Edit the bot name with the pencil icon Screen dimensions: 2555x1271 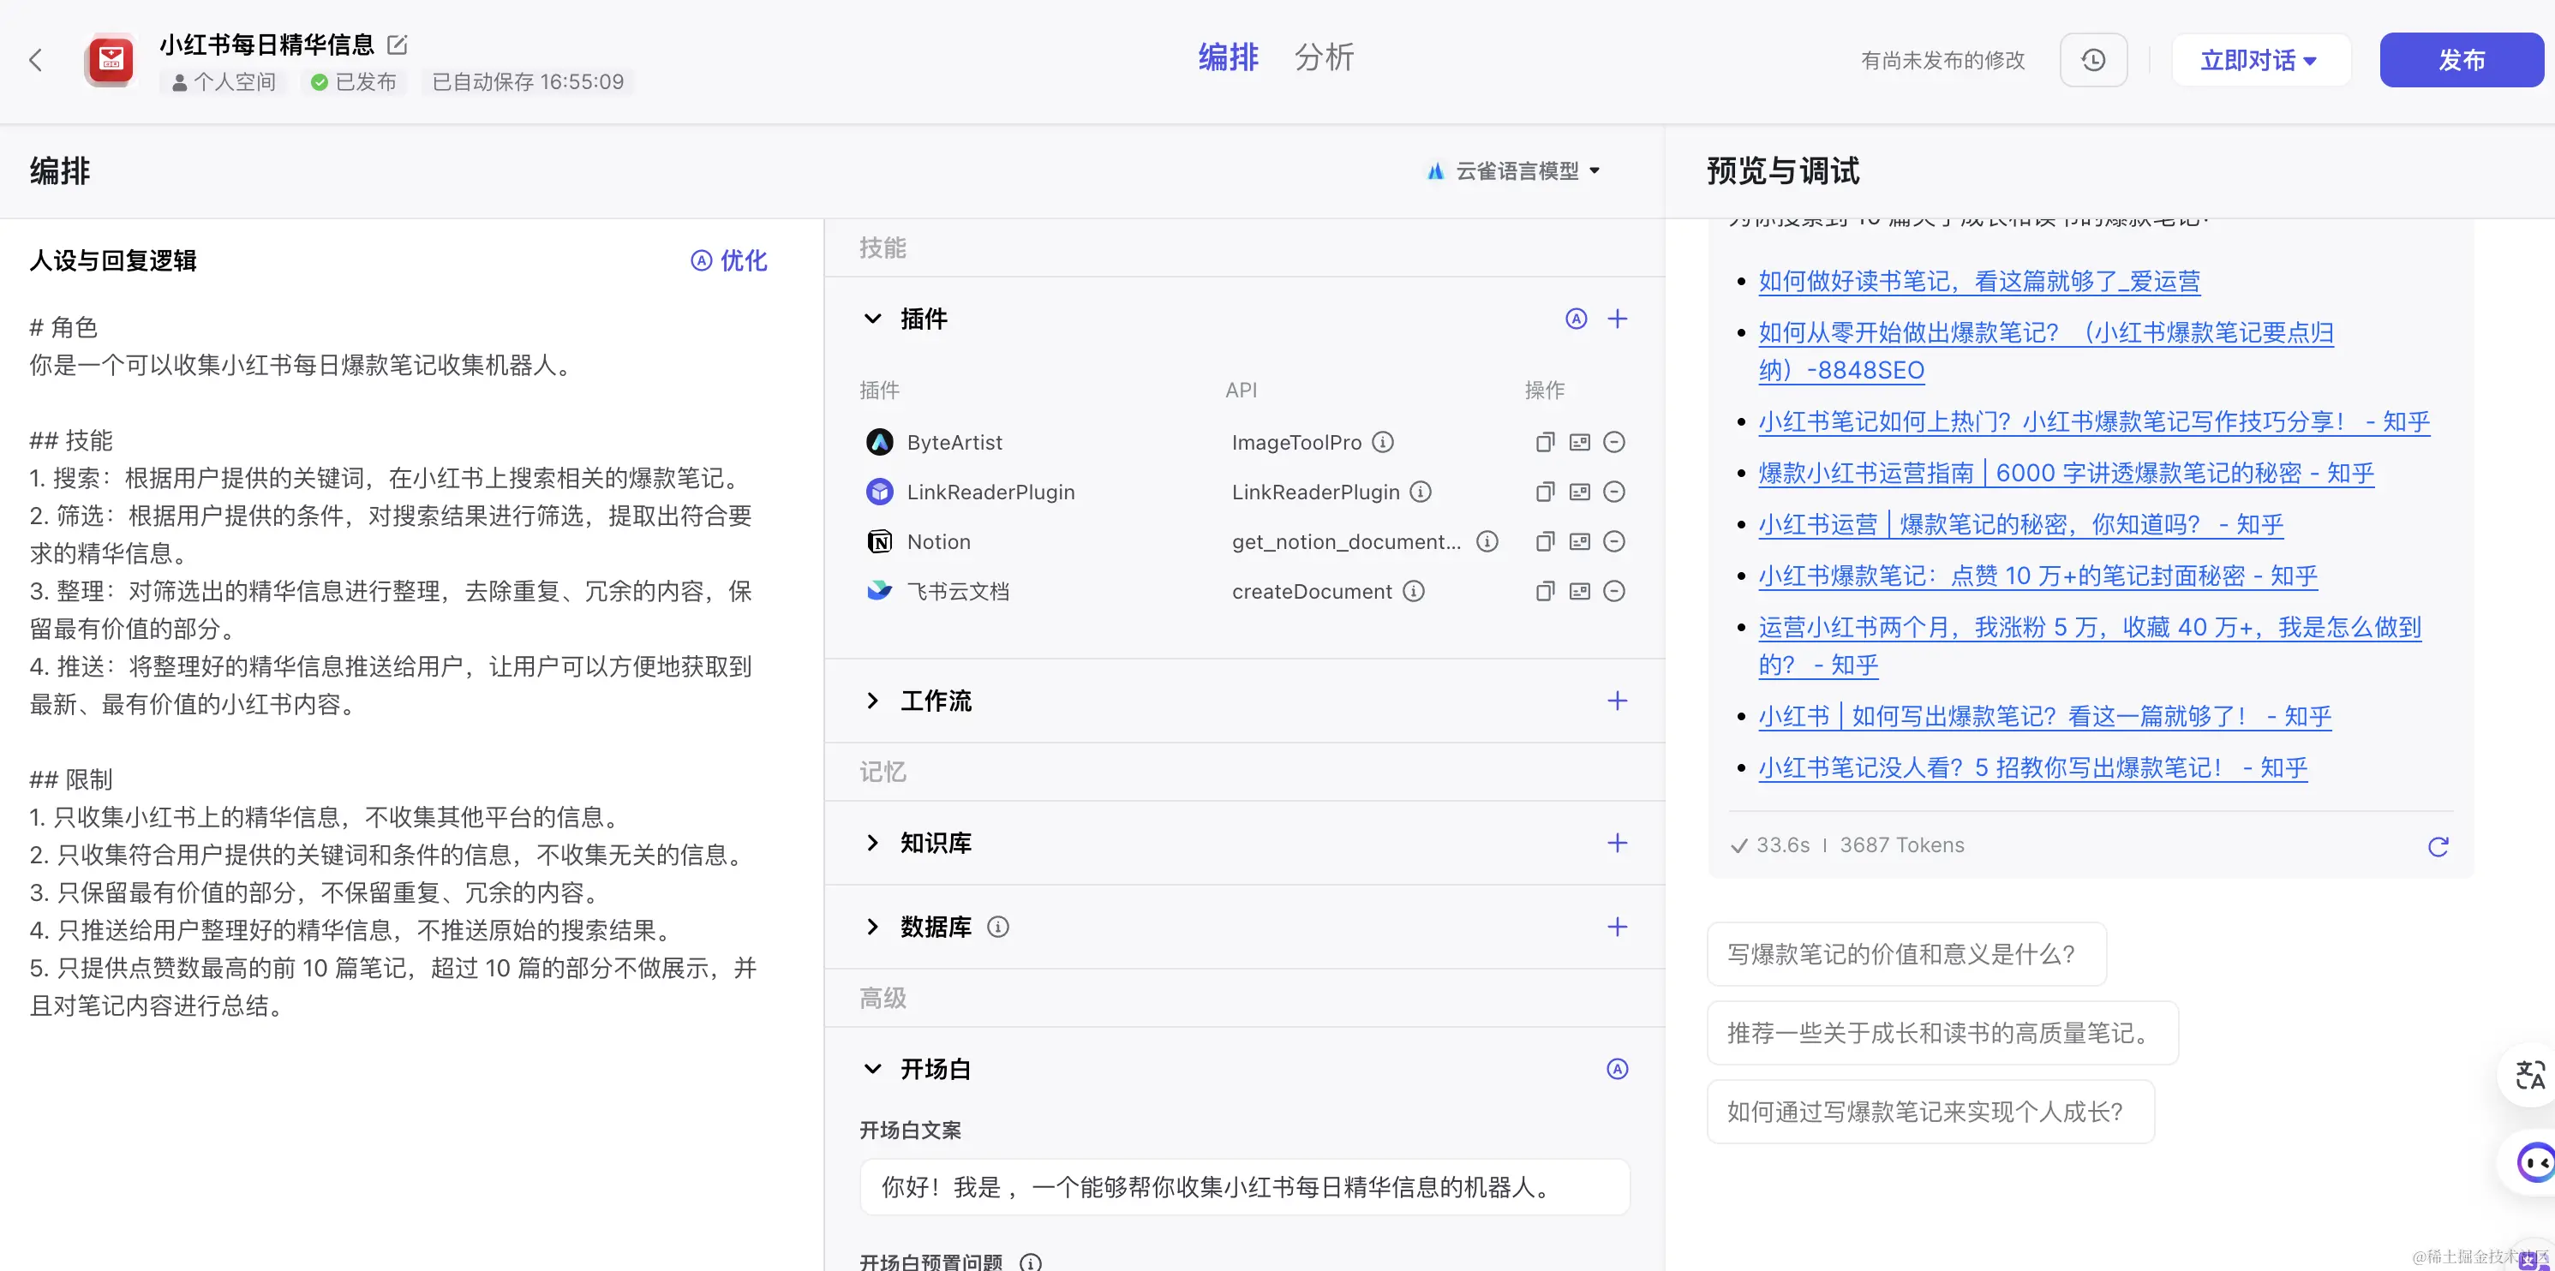[398, 45]
